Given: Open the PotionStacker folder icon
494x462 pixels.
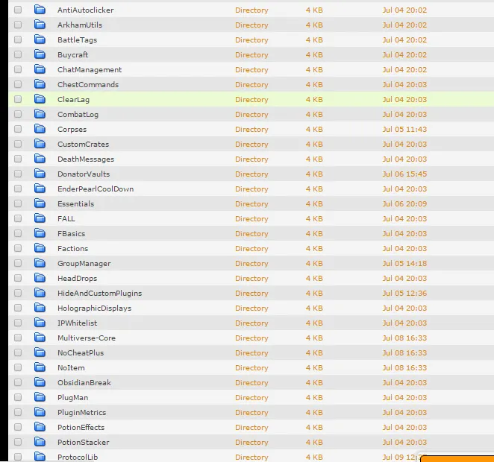Looking at the screenshot, I should coord(40,442).
